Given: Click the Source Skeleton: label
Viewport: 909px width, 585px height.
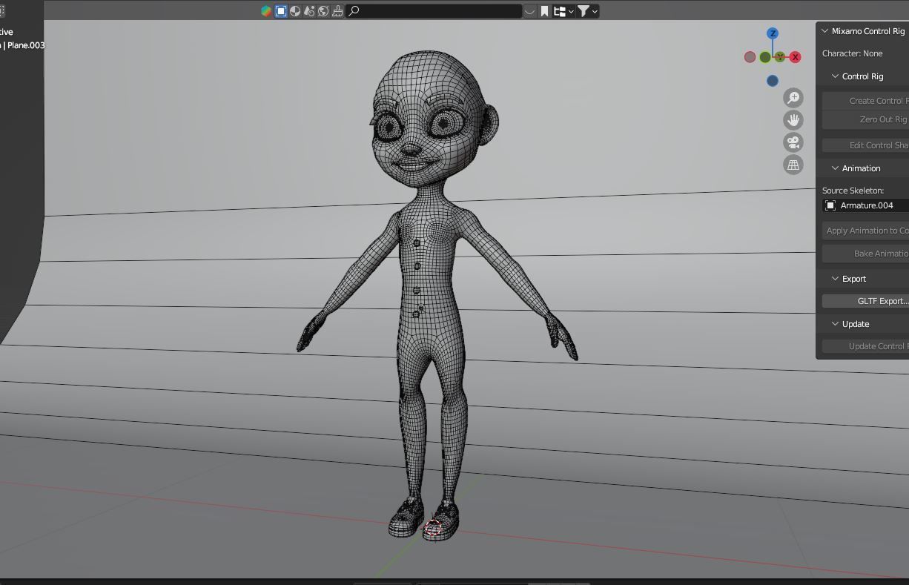Looking at the screenshot, I should [x=853, y=191].
